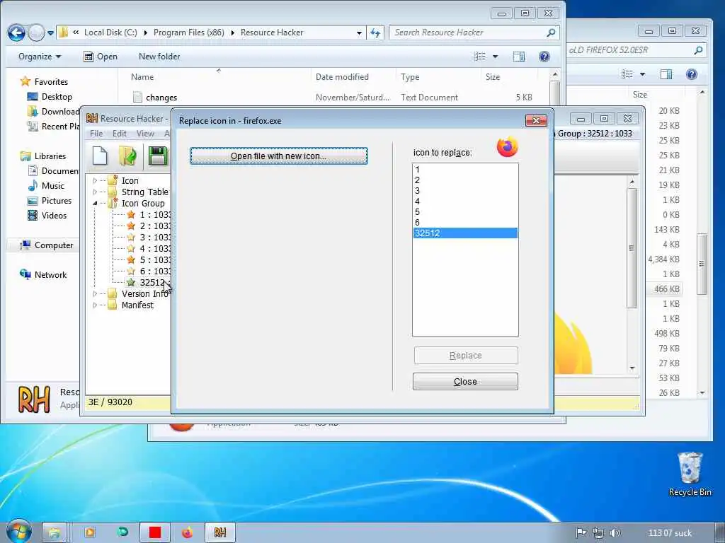
Task: Open the Recycle Bin desktop icon
Action: click(x=690, y=474)
